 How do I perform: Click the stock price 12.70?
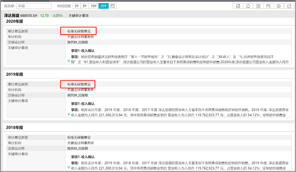tap(44, 16)
